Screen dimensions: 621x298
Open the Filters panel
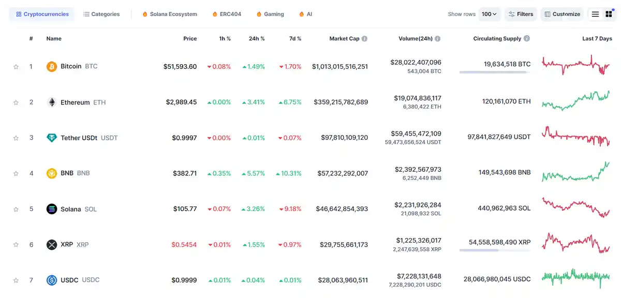point(521,14)
